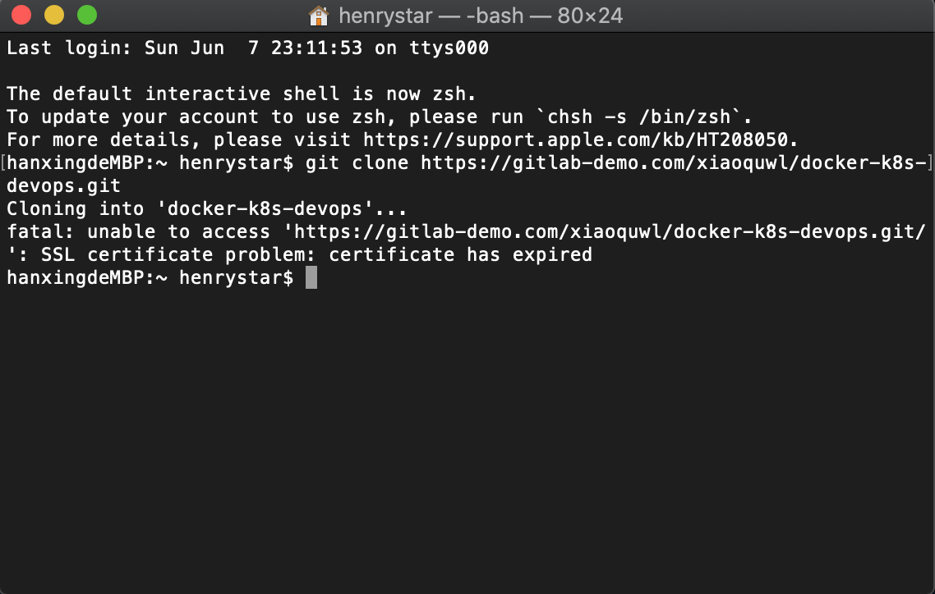Select the default interactive shell notice line
The width and height of the screenshot is (935, 594).
[238, 94]
